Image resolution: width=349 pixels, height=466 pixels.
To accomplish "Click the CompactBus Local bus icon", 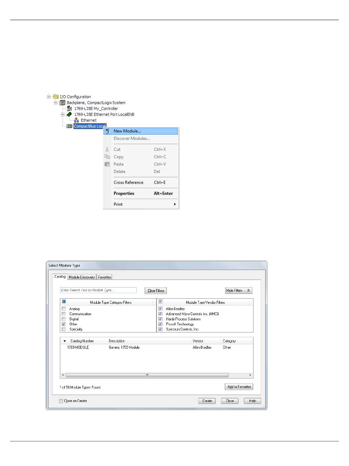I will 69,126.
